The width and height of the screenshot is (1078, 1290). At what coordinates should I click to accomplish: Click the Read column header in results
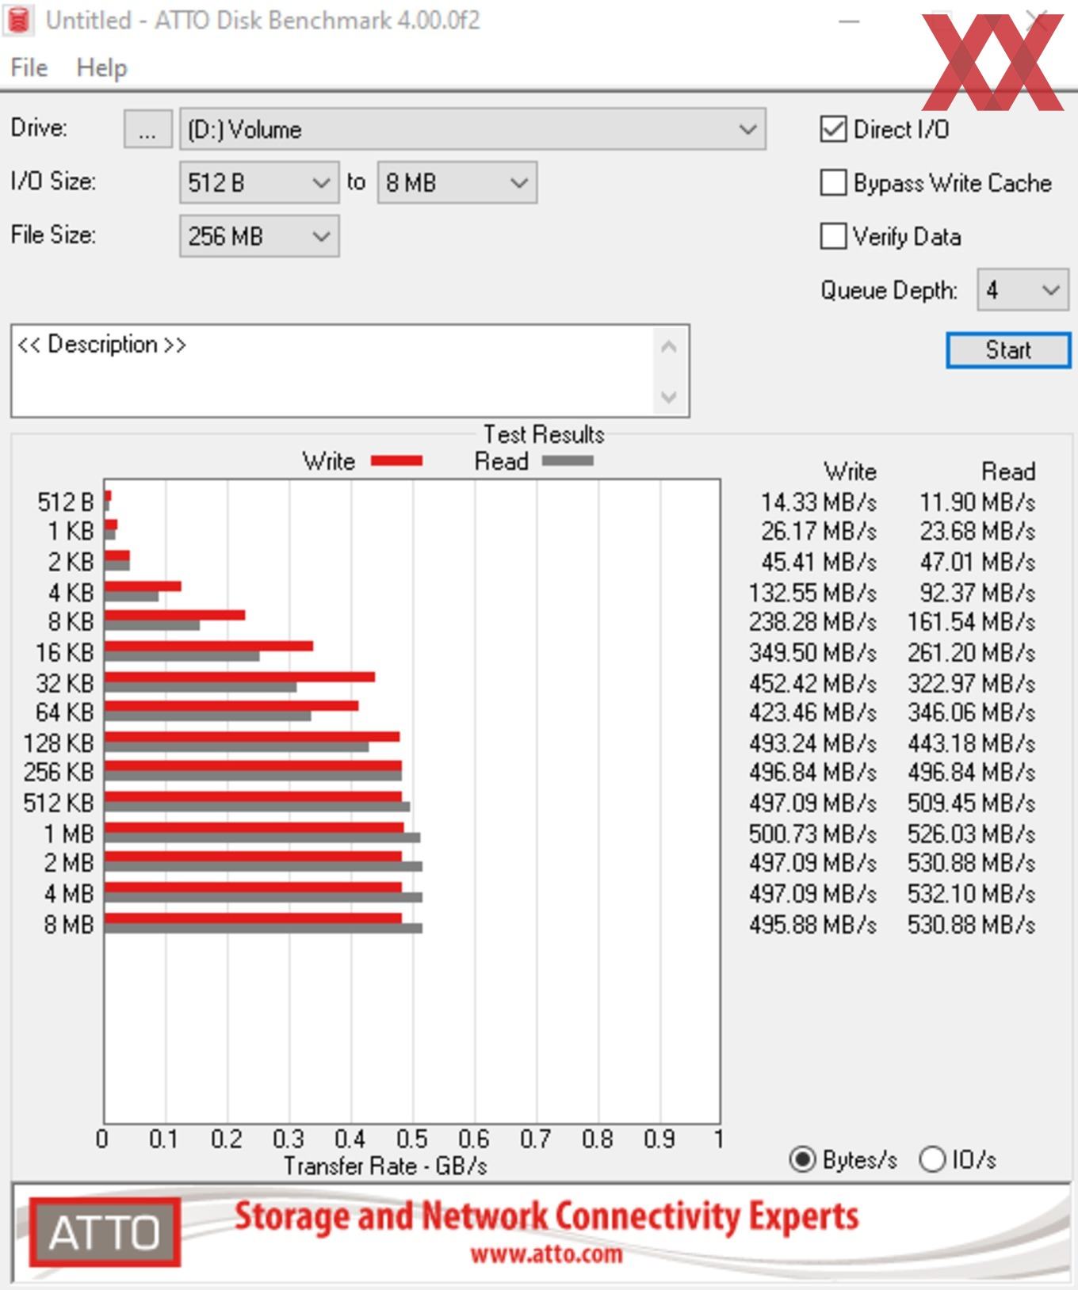pyautogui.click(x=1008, y=471)
